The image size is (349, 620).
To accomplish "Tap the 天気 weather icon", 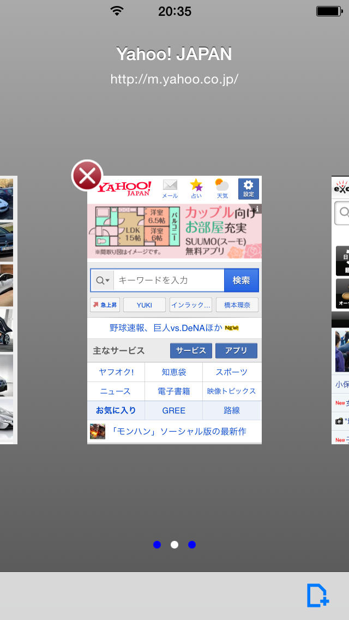I will 222,189.
